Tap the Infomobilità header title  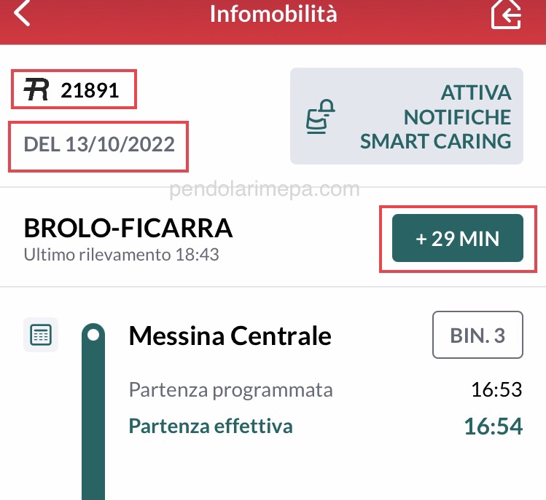click(273, 13)
